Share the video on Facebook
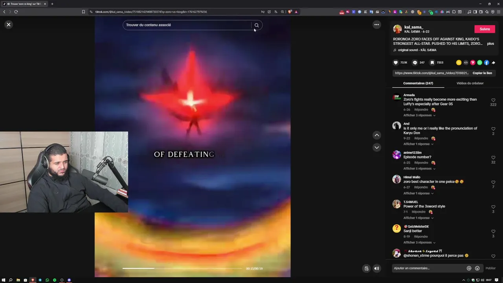 pos(486,62)
